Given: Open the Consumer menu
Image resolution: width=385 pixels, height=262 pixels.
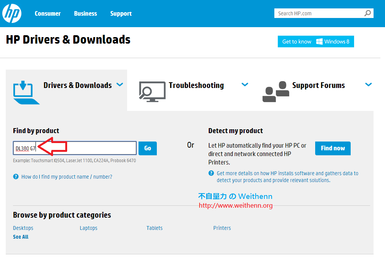Looking at the screenshot, I should point(48,13).
